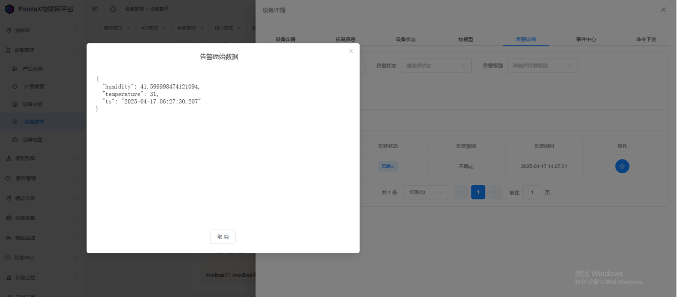This screenshot has height=297, width=677.
Task: Switch to the 设备状态 tab
Action: pyautogui.click(x=406, y=39)
